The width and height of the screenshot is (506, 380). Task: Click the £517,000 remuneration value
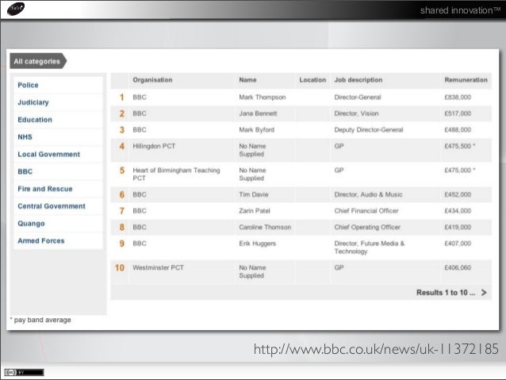tap(458, 113)
